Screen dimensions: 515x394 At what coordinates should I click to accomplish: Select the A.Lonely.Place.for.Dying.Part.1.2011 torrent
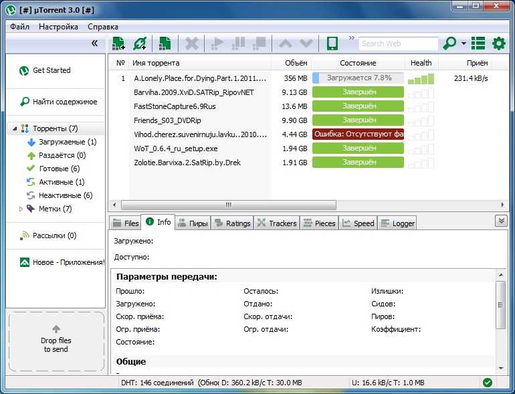coord(200,78)
